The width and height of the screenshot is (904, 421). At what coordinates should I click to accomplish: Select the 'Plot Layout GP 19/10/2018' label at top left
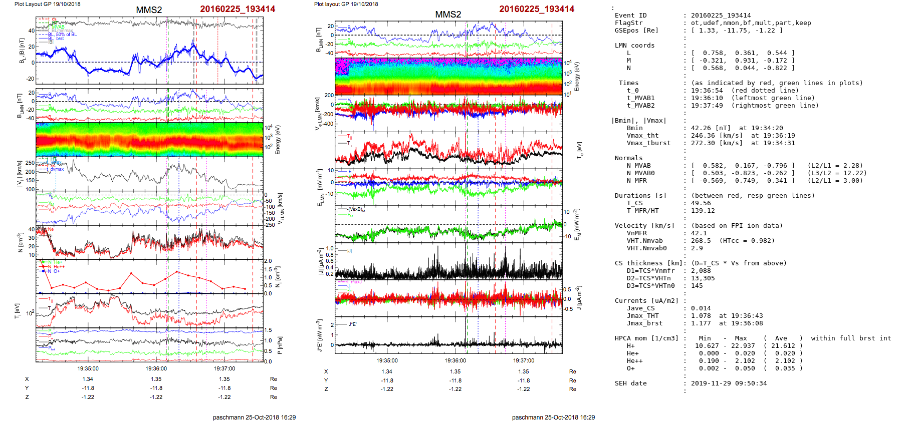pyautogui.click(x=47, y=4)
